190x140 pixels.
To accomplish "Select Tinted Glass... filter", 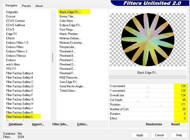I will pyautogui.click(x=68, y=90).
